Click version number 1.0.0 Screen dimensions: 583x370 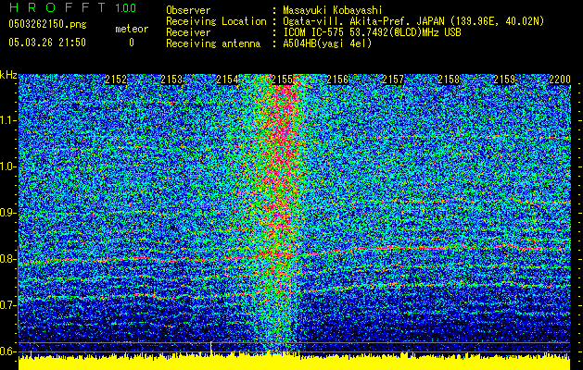(126, 7)
